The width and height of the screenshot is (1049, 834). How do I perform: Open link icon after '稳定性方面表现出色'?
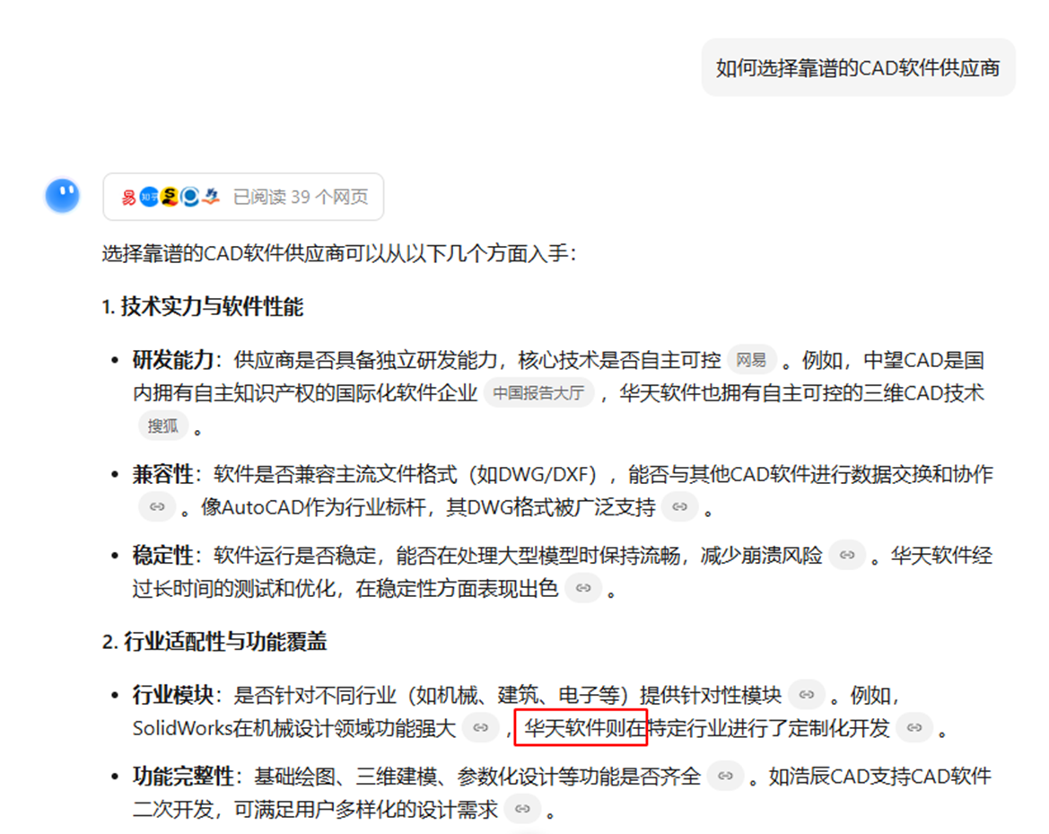coord(583,588)
